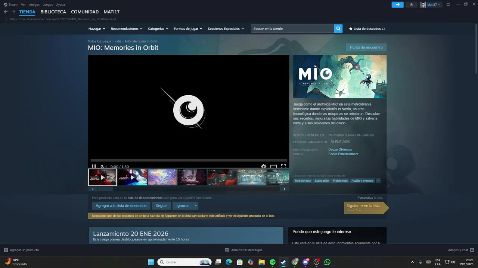The image size is (478, 268).
Task: Open Steam announcements megaphone button
Action: 397,4
